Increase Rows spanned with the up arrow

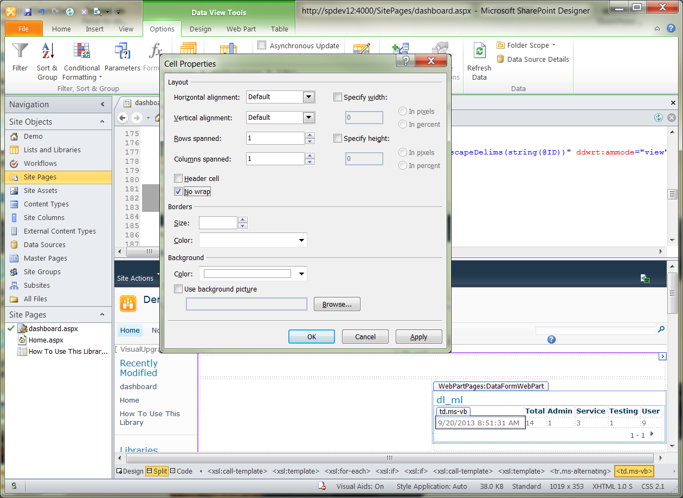click(310, 135)
